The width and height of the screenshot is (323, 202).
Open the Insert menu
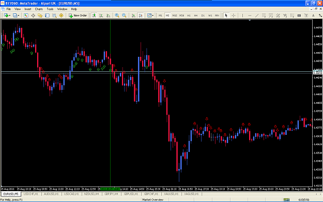27,9
